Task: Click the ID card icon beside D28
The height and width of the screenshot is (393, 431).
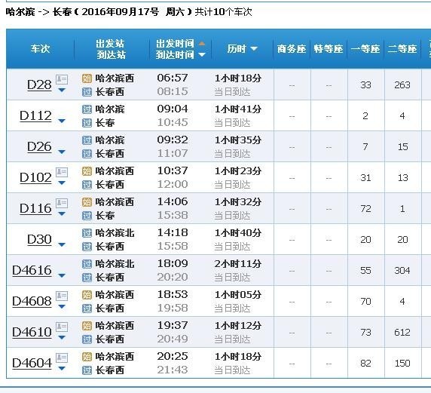Action: click(x=62, y=79)
